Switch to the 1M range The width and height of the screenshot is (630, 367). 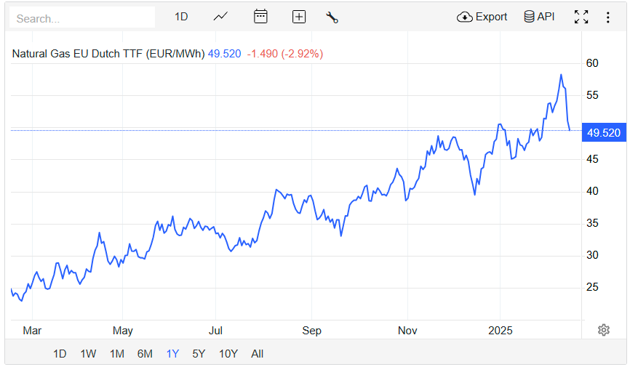coord(117,354)
